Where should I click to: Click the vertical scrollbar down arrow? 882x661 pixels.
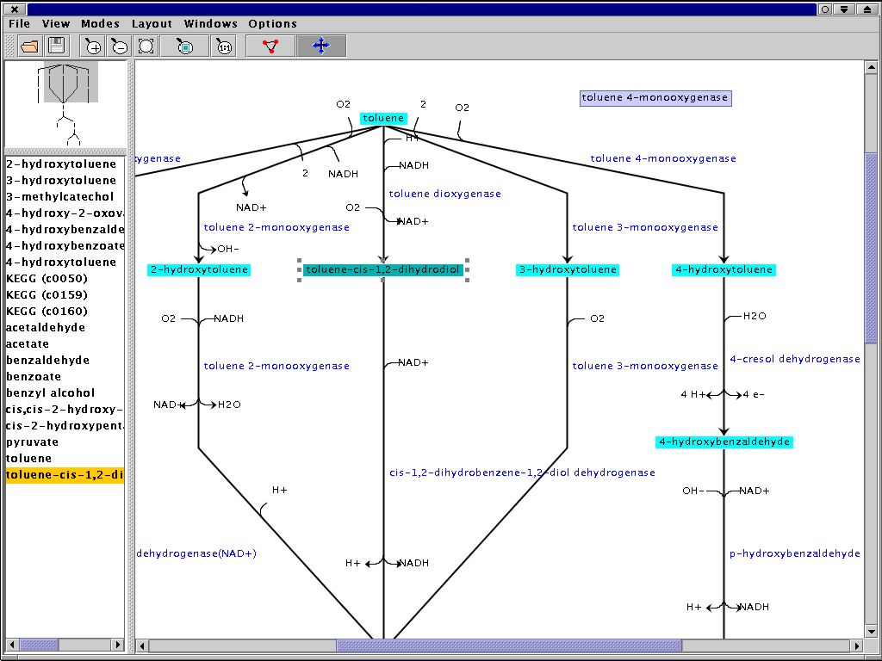[871, 632]
